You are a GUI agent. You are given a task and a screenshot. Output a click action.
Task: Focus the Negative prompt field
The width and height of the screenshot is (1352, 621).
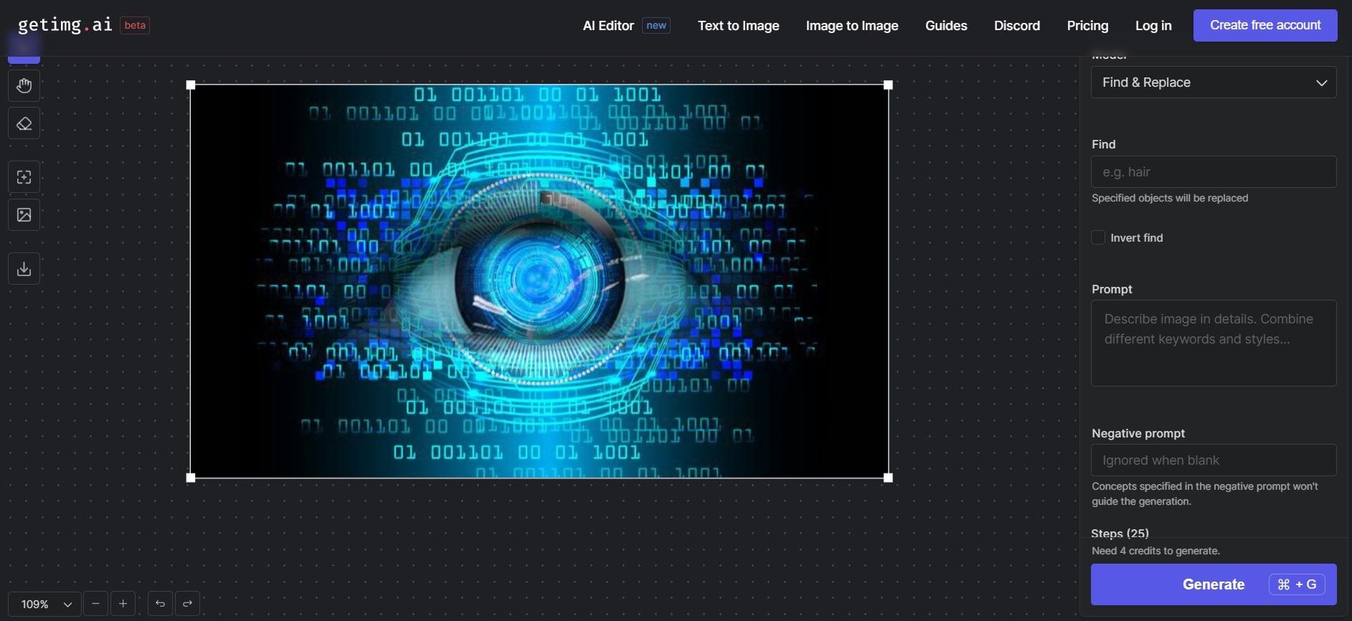pos(1214,460)
